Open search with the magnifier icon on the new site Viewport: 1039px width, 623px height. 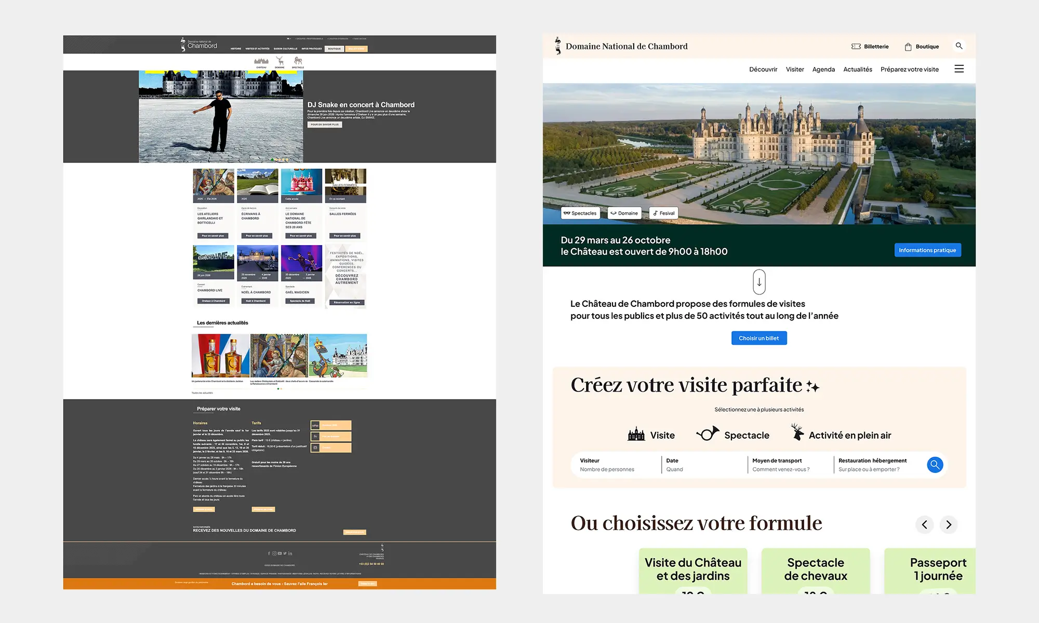[x=959, y=46]
